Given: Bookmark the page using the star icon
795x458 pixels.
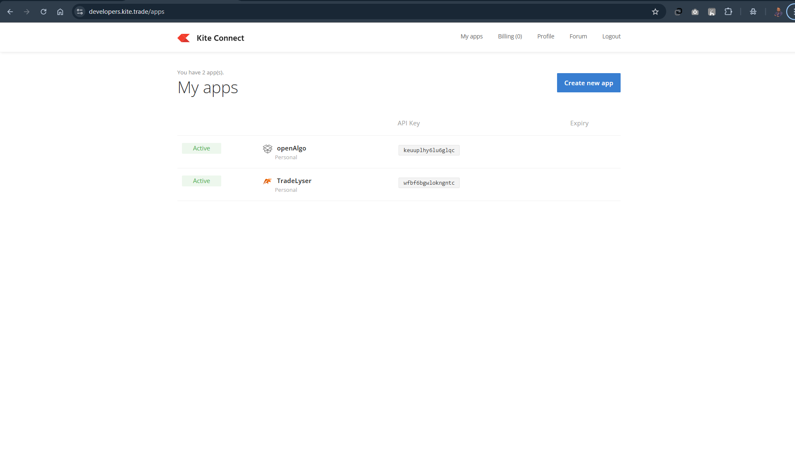Looking at the screenshot, I should (x=655, y=11).
